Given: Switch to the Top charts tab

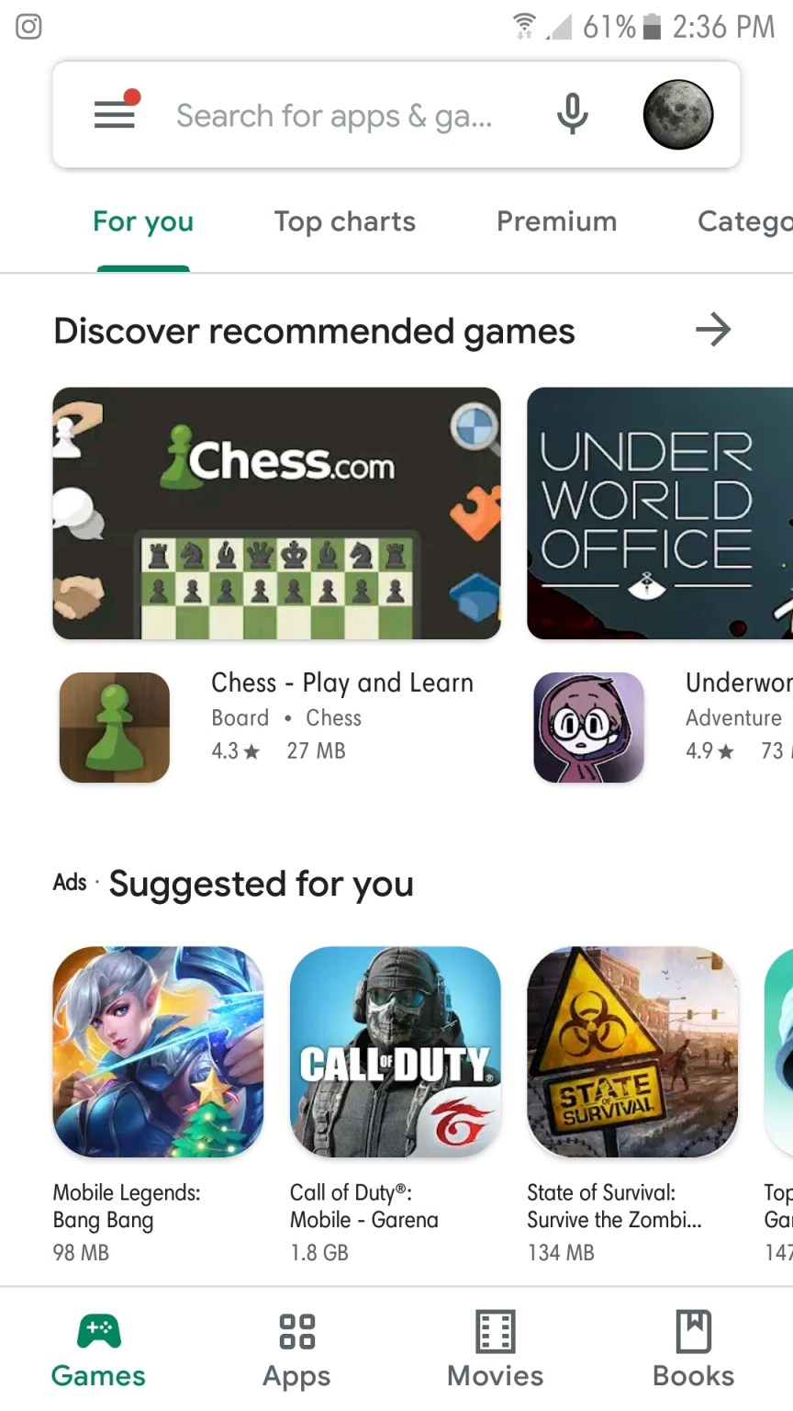Looking at the screenshot, I should pyautogui.click(x=345, y=221).
